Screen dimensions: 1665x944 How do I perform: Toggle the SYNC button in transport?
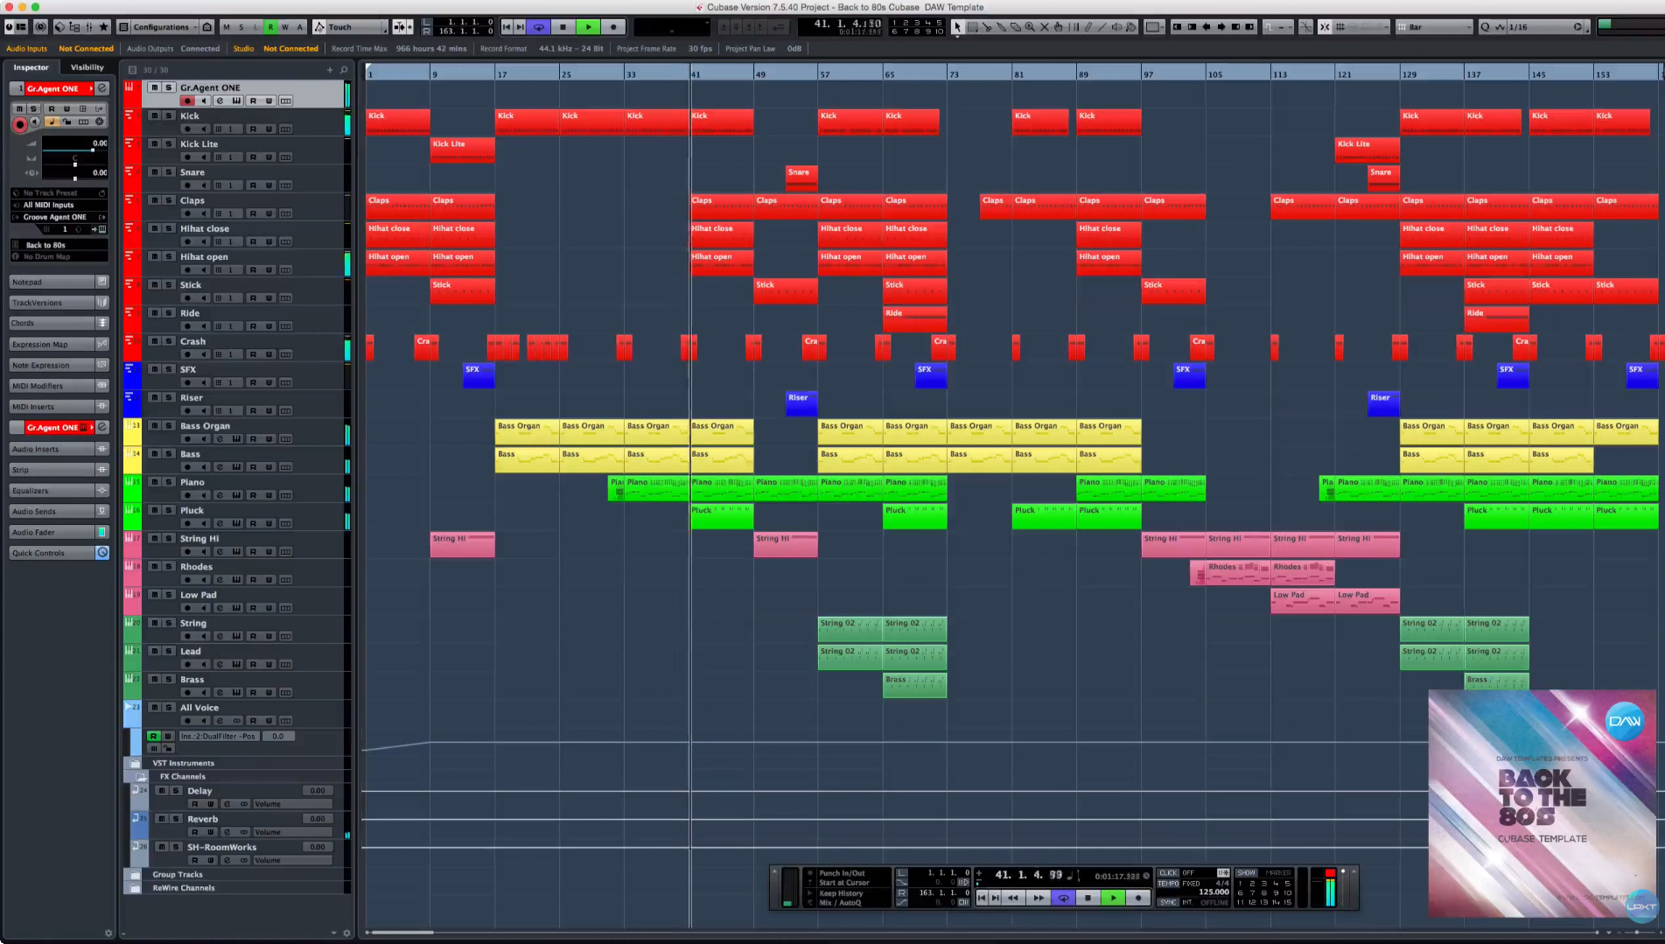point(1168,902)
